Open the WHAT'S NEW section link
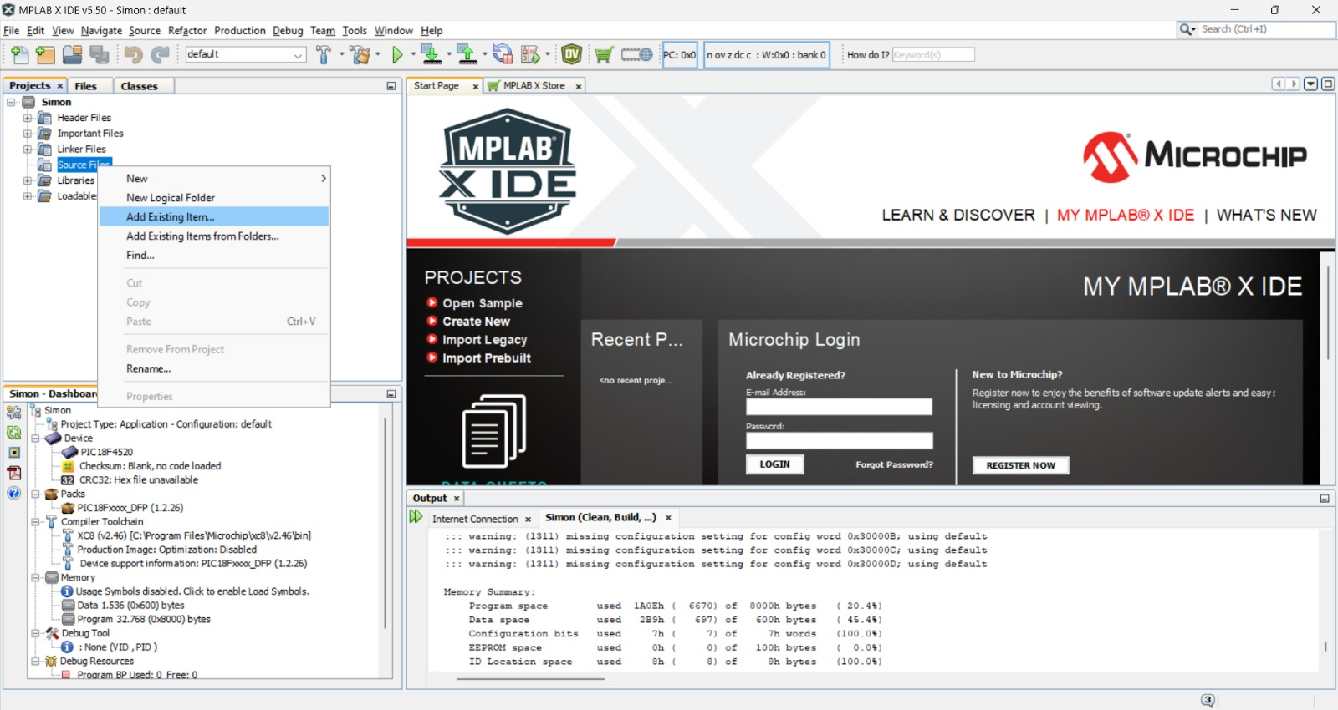 [x=1266, y=215]
